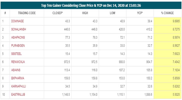Click the LOW column header
The image size is (182, 100).
(112, 13)
